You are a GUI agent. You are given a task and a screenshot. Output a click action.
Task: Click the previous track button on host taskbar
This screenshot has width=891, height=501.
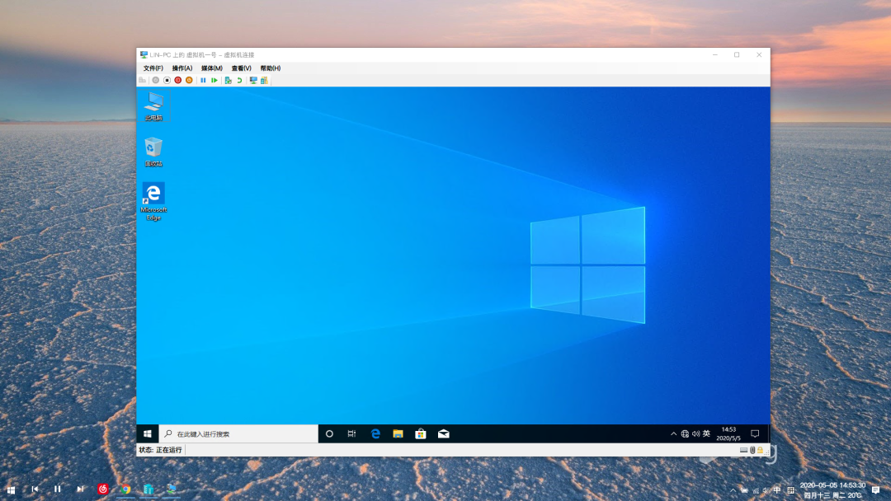(x=35, y=489)
